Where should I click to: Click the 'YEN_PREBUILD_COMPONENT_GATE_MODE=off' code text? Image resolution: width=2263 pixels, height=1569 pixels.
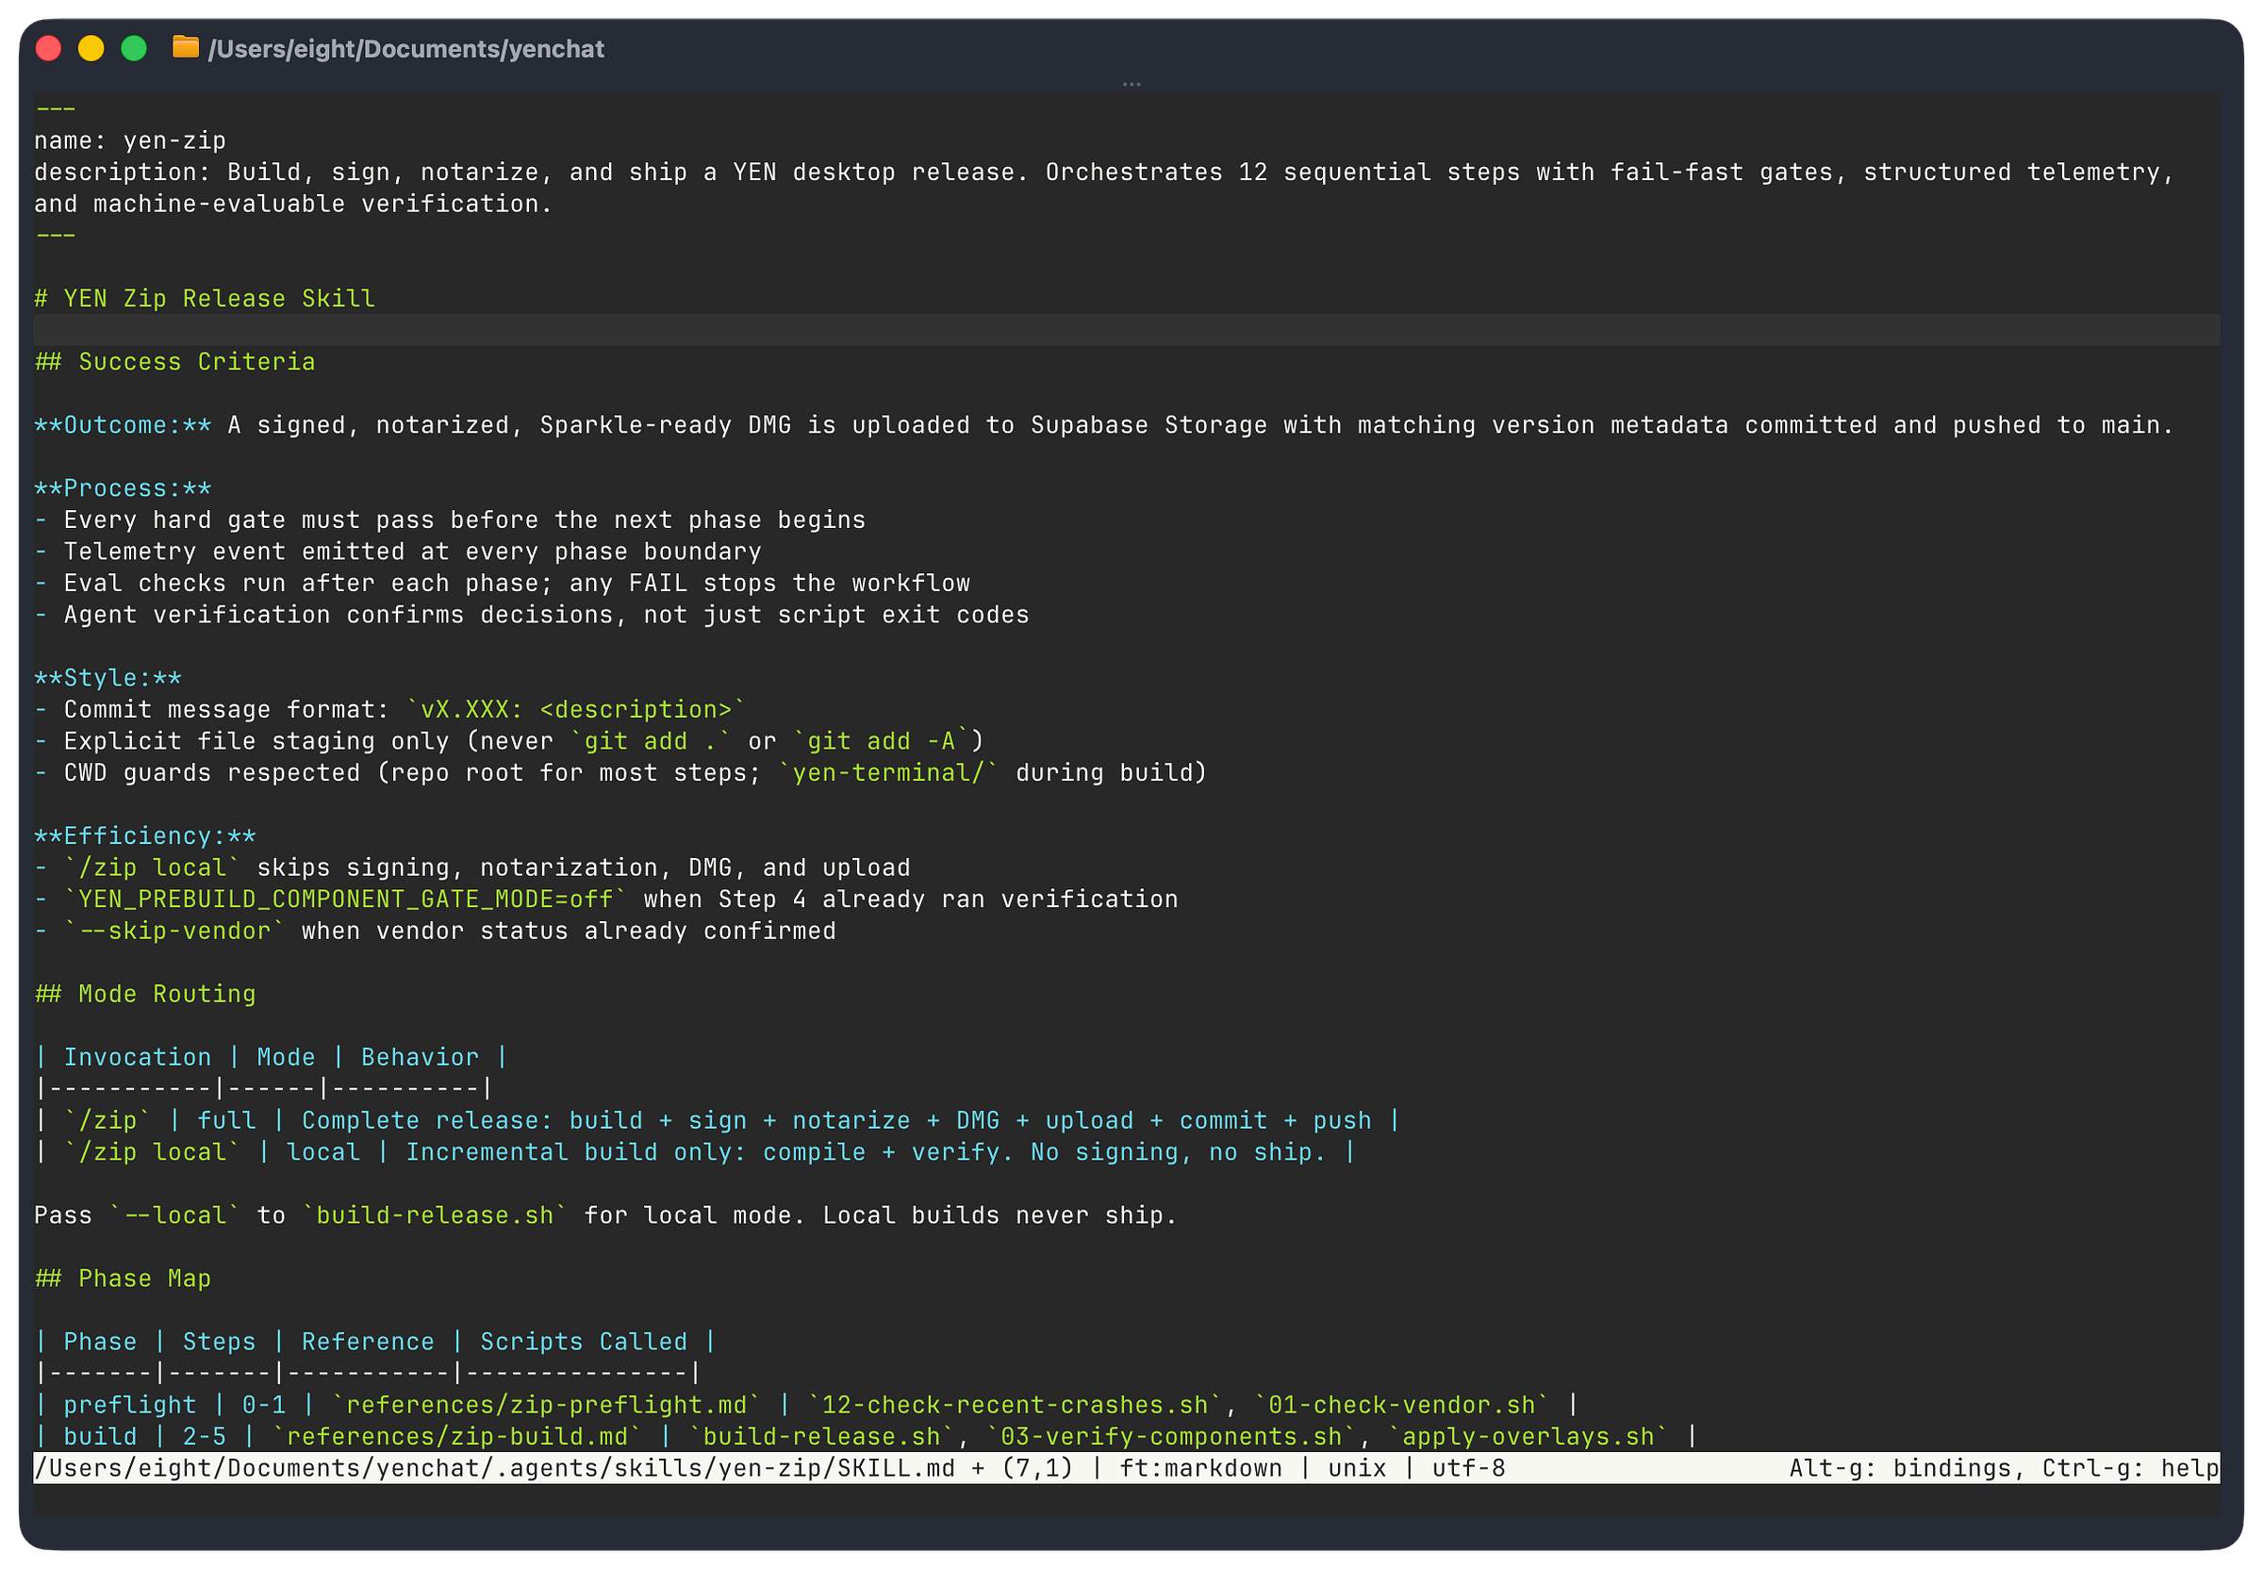pyautogui.click(x=344, y=900)
